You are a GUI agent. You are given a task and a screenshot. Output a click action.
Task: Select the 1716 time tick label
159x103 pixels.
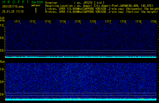[93, 22]
